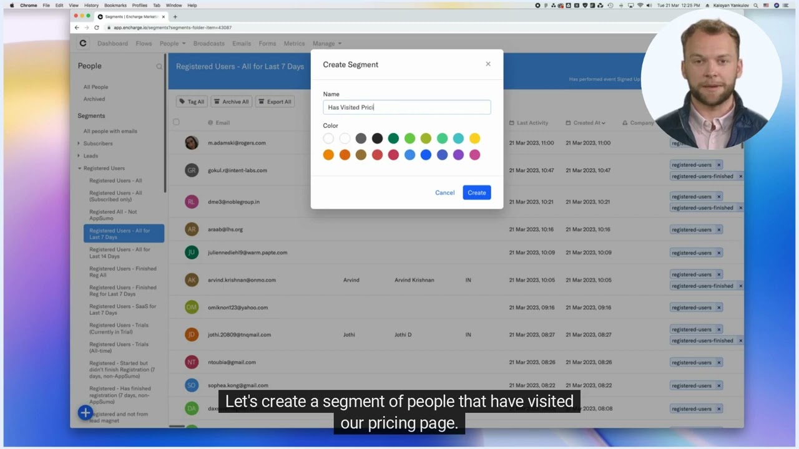
Task: Open All people with emails segment
Action: point(110,131)
